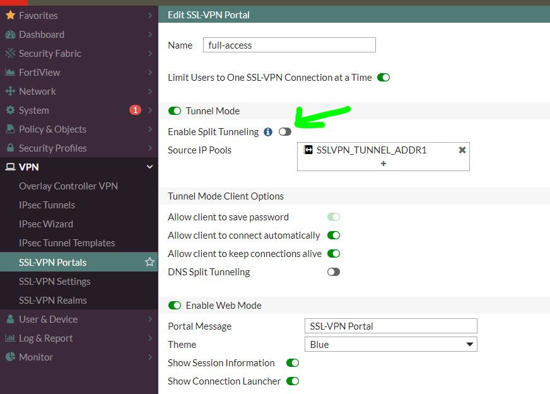Click the Dashboard gauge icon
550x394 pixels.
coord(11,35)
